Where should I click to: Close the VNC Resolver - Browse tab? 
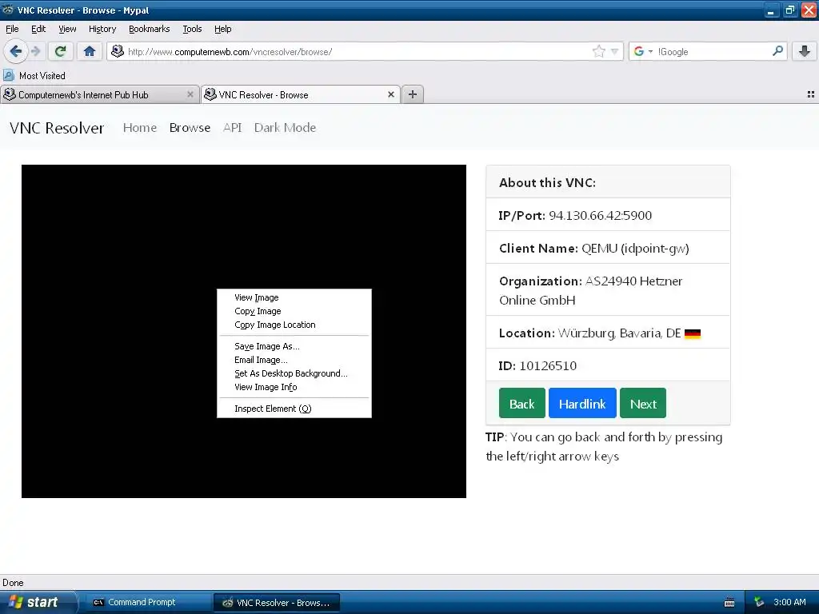pyautogui.click(x=390, y=94)
